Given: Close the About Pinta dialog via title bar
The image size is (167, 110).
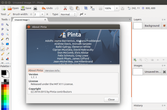Looking at the screenshot, I should 29,27.
